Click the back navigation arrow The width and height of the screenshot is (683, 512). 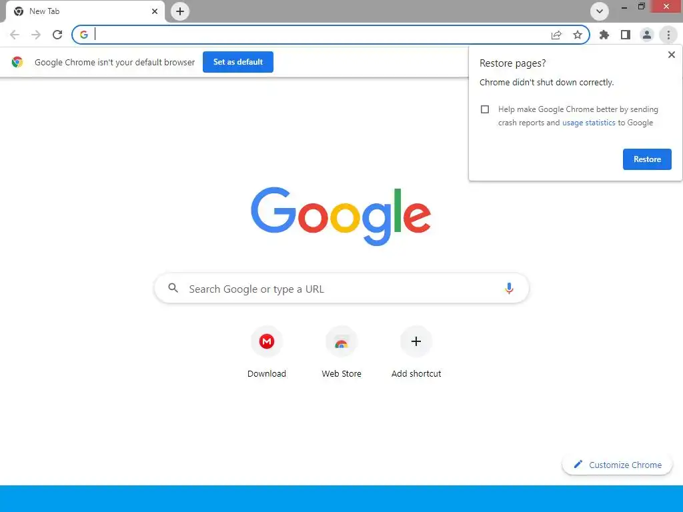point(15,35)
